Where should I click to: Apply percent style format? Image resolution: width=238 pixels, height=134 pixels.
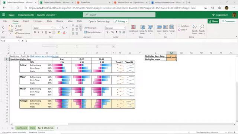click(x=112, y=32)
